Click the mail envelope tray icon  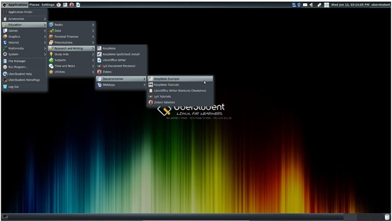tap(305, 5)
